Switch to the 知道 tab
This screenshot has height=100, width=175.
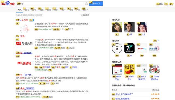(41, 10)
